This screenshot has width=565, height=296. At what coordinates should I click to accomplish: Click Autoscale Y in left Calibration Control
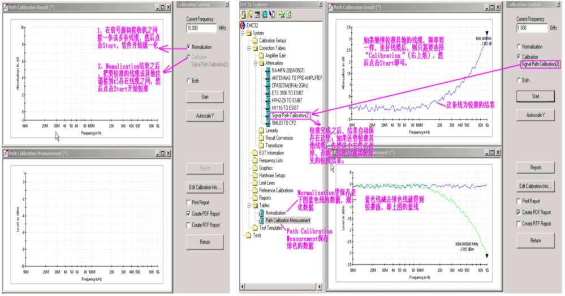click(x=205, y=115)
